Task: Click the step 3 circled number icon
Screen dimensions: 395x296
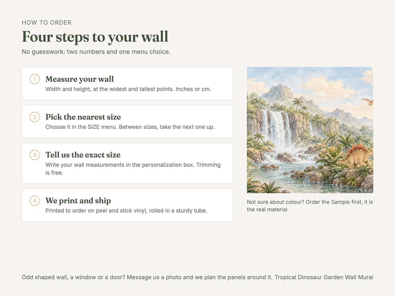Action: 35,155
